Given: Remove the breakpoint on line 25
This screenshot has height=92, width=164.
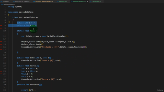Looking at the screenshot, I should tap(1, 71).
